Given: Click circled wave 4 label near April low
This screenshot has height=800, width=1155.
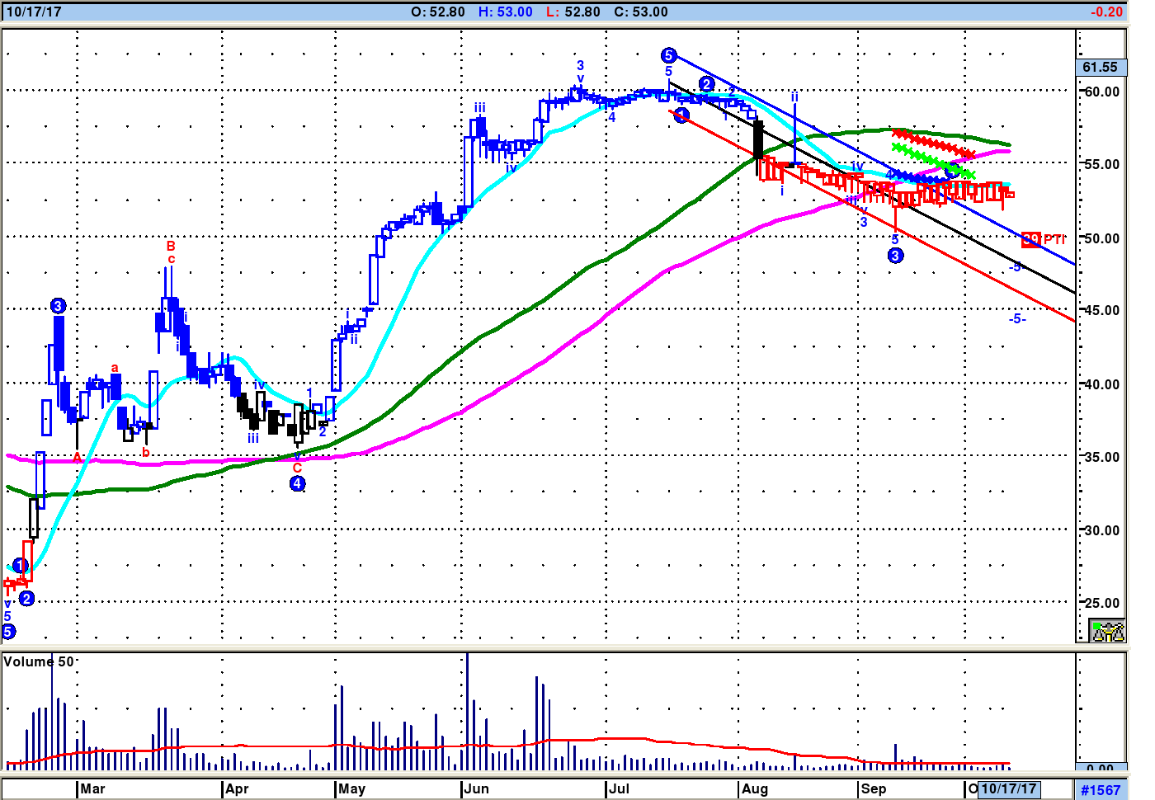Looking at the screenshot, I should pyautogui.click(x=298, y=484).
